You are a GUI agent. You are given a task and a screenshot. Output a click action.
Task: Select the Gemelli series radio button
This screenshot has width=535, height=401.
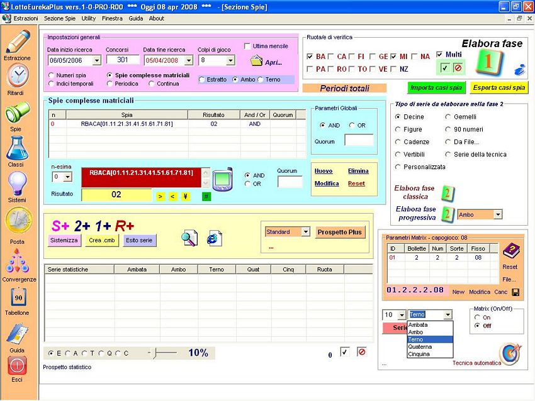pos(448,117)
